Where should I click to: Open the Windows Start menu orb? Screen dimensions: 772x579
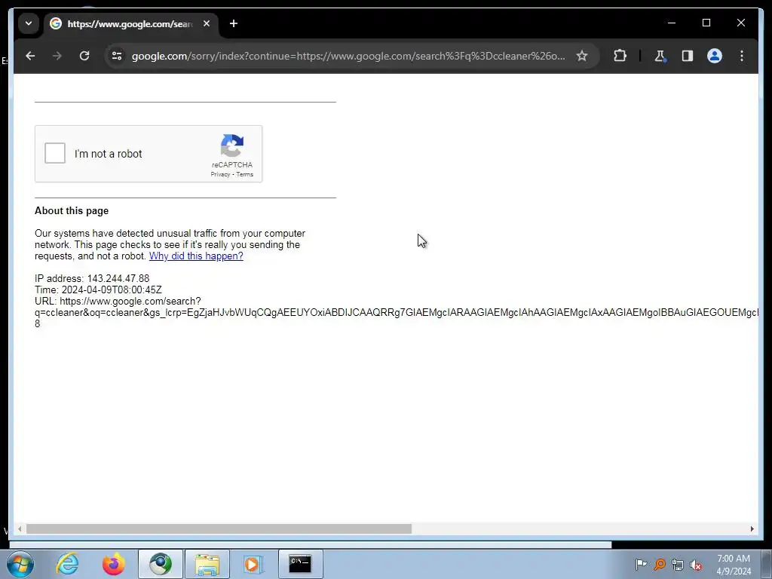point(20,564)
